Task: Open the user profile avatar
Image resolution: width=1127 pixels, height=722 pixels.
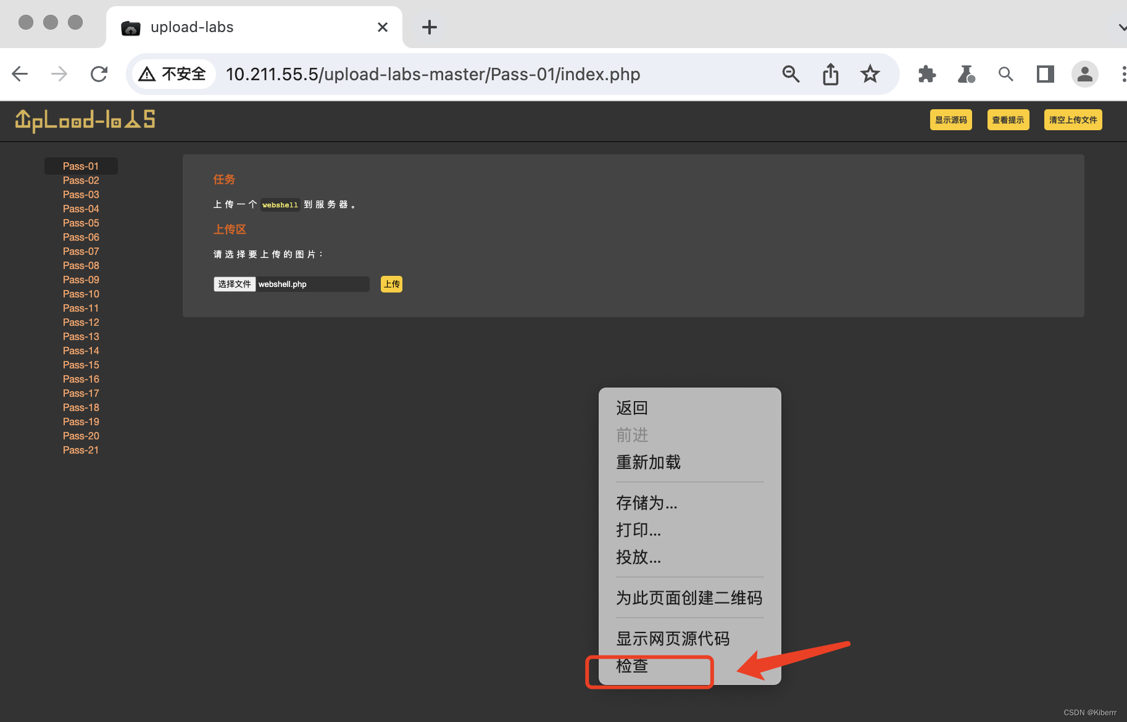Action: (x=1084, y=74)
